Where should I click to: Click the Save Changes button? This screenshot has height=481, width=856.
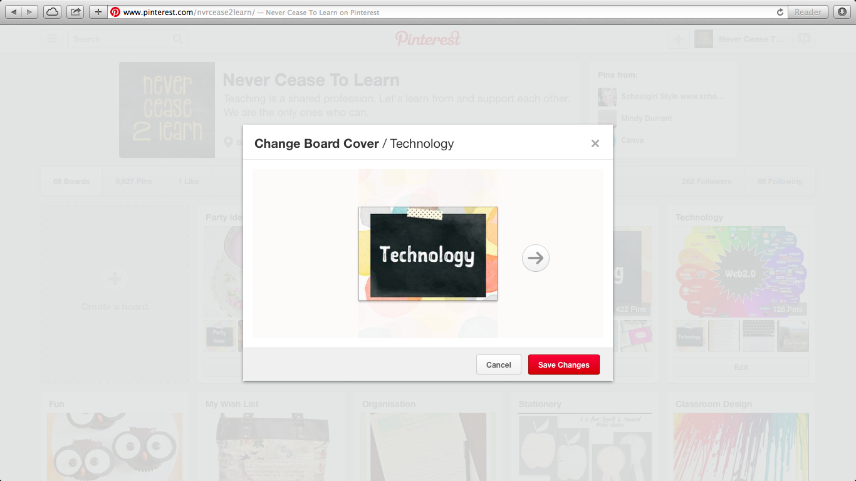pos(564,365)
